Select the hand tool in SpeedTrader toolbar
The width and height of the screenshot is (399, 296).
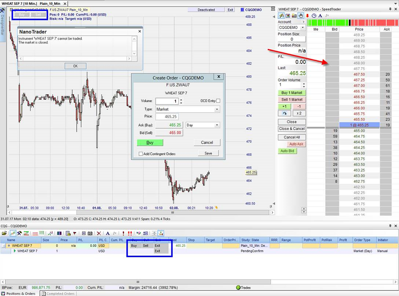pos(300,16)
